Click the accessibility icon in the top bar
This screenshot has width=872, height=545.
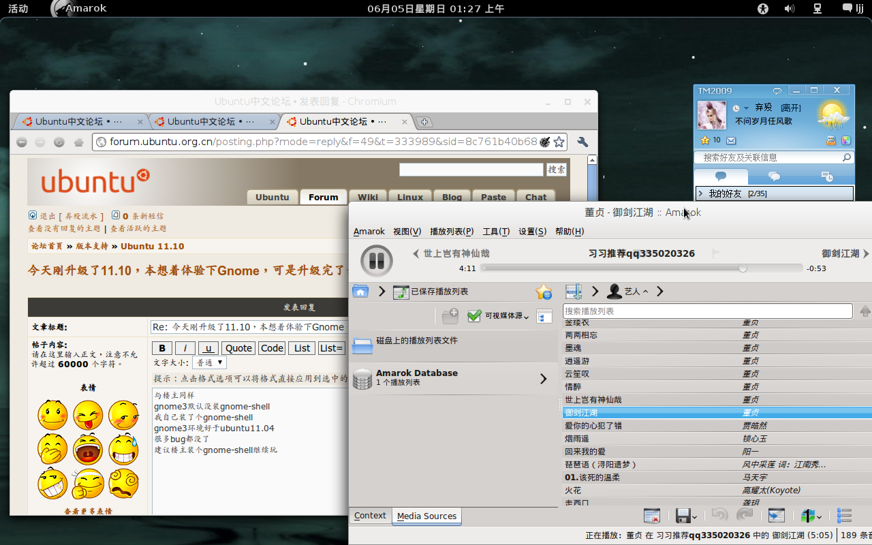coord(763,9)
